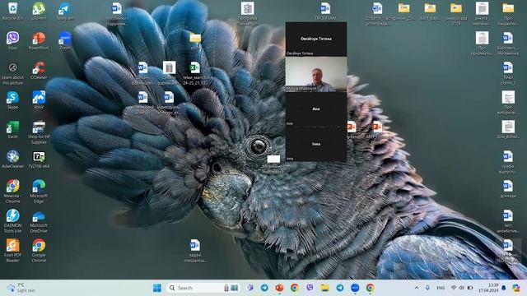Open the 'Микола - Chrome' profile shortcut
The width and height of the screenshot is (527, 296).
click(12, 192)
